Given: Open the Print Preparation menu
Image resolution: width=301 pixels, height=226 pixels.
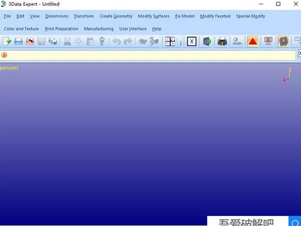Looking at the screenshot, I should (x=62, y=29).
